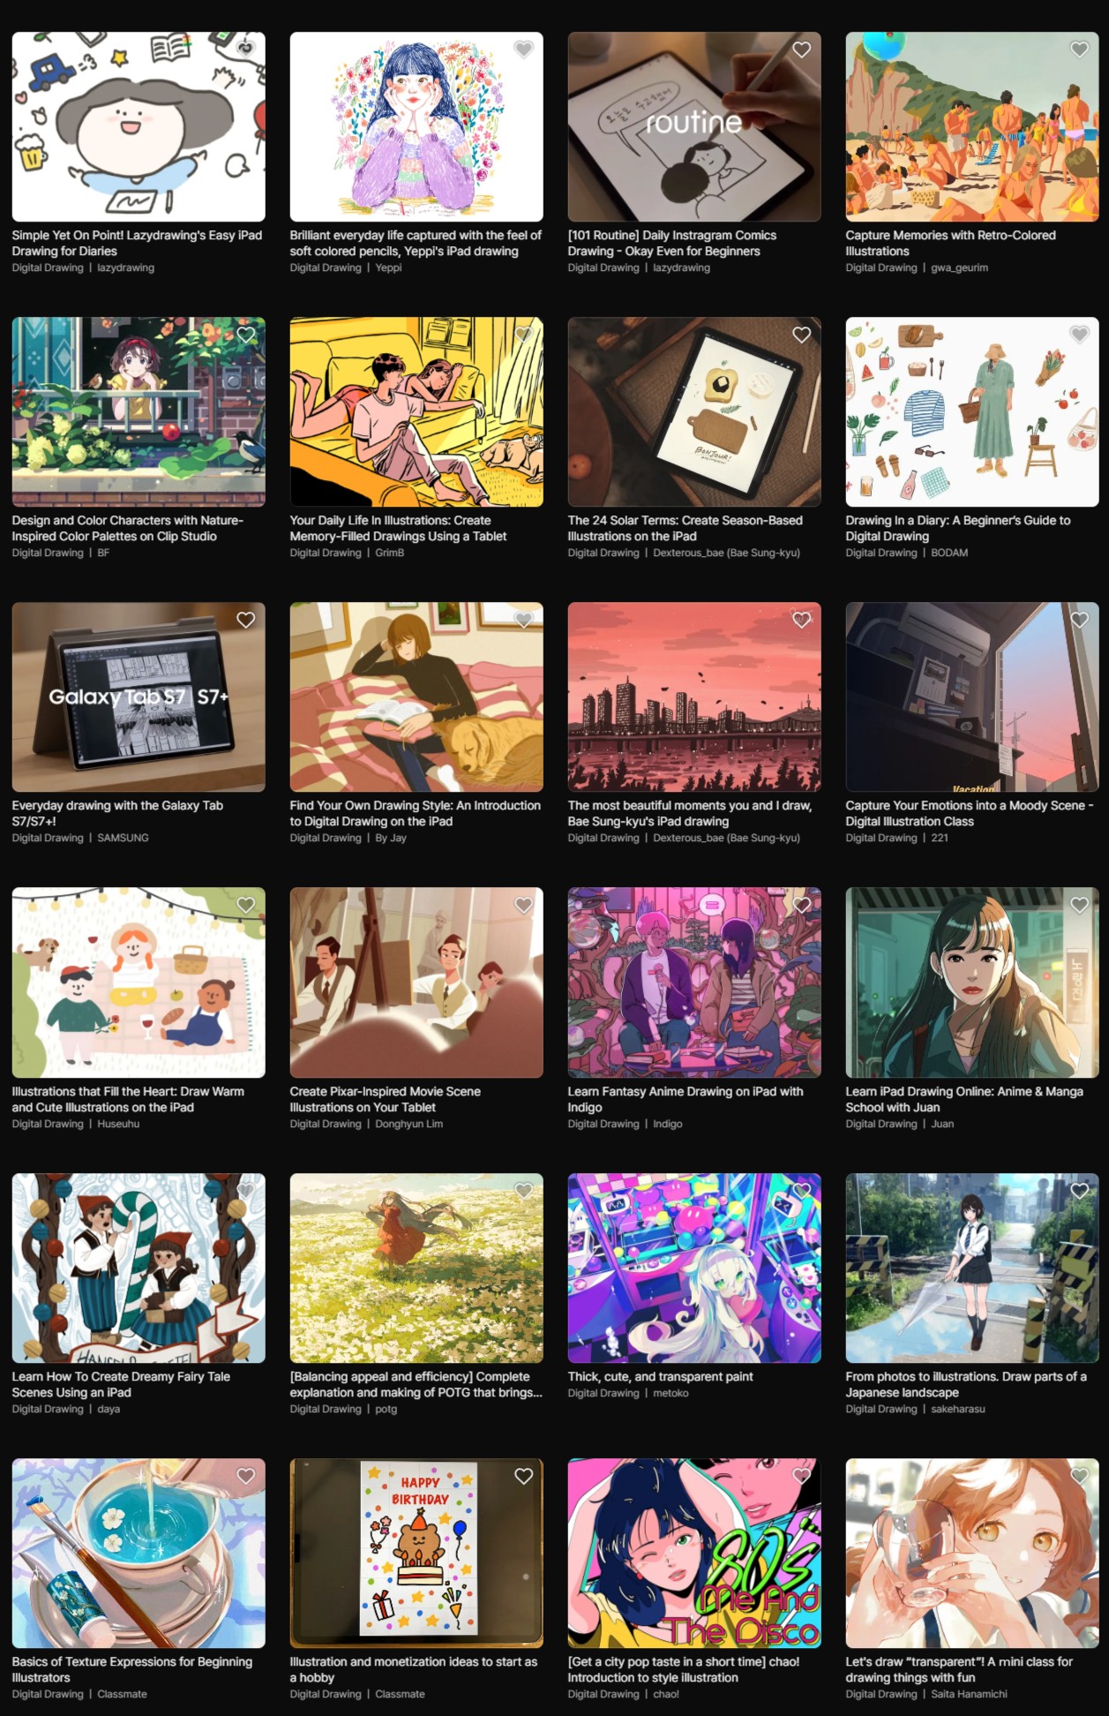This screenshot has height=1716, width=1109.
Task: Open Find Your Own Drawing Style course title
Action: click(x=416, y=814)
